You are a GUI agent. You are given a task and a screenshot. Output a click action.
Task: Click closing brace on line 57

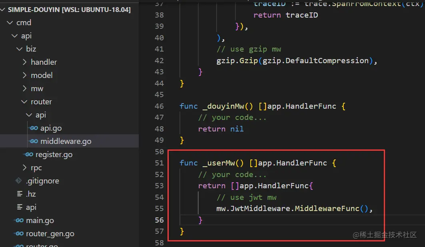[182, 231]
